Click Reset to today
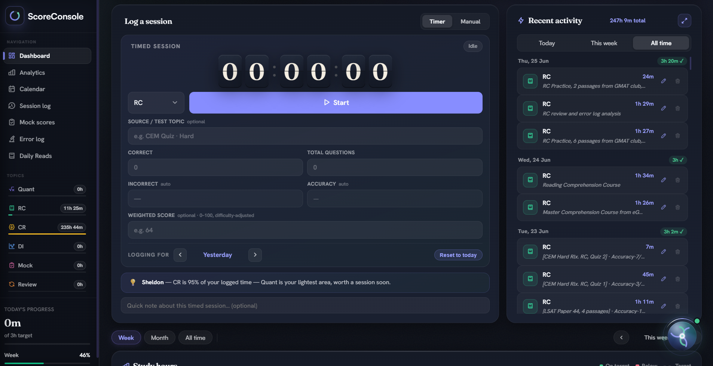The width and height of the screenshot is (713, 366). (458, 255)
